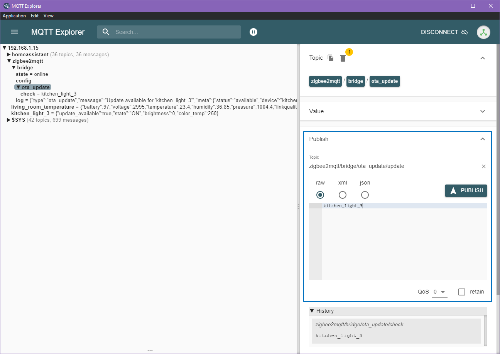Select the raw payload format
This screenshot has height=354, width=500.
(320, 195)
